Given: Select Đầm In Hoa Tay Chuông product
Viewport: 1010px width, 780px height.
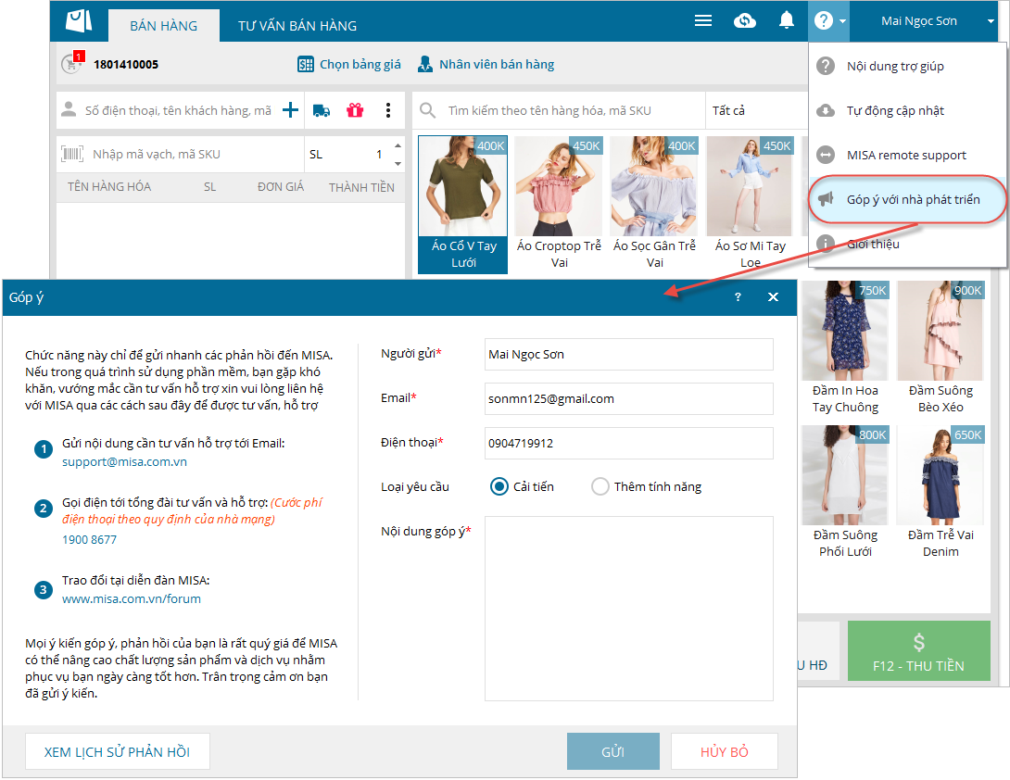Looking at the screenshot, I should 845,348.
